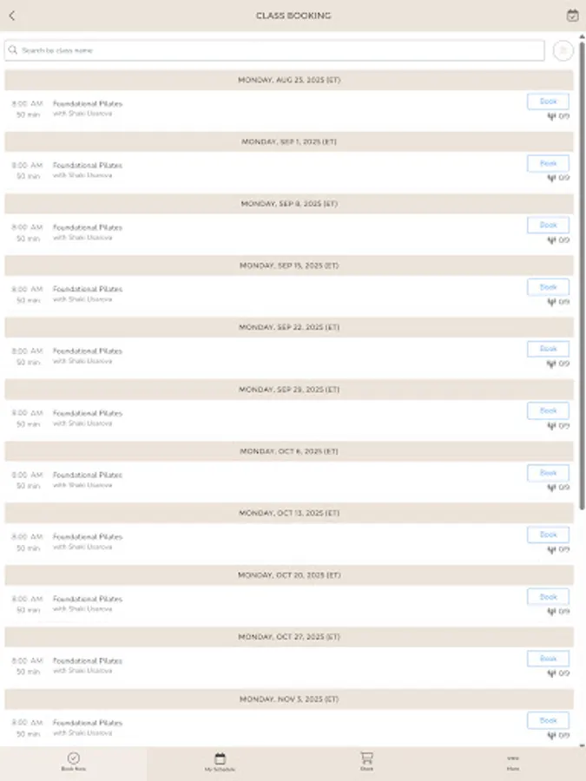Book the Sep 1 Foundational Pilates session
Viewport: 586px width, 781px height.
(x=548, y=162)
